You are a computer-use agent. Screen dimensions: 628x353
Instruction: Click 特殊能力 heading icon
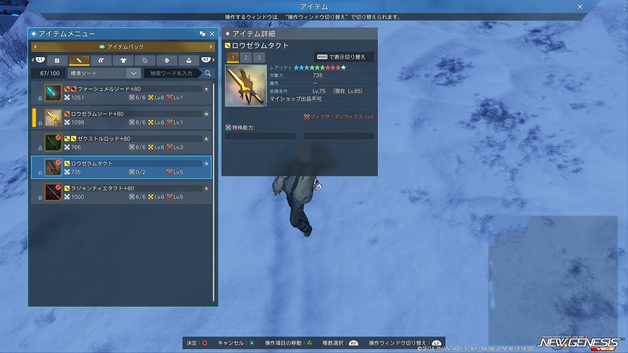click(228, 127)
